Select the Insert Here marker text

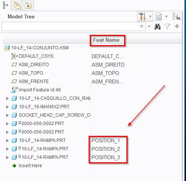pos(30,166)
